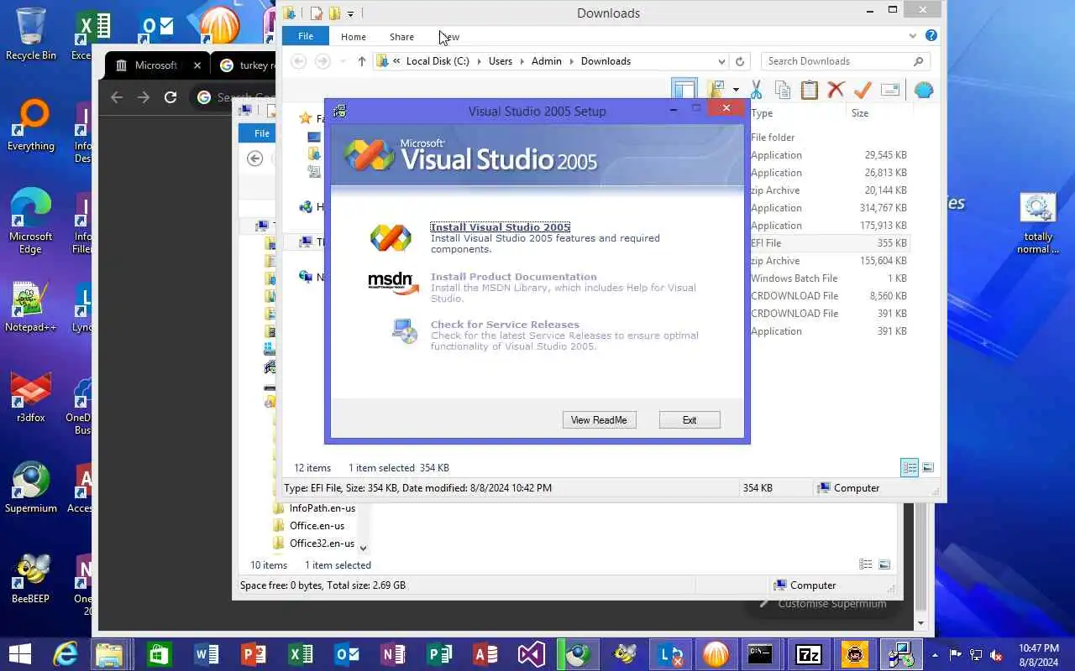Click Local Disk (C:) in the breadcrumb
This screenshot has height=671, width=1075.
438,61
